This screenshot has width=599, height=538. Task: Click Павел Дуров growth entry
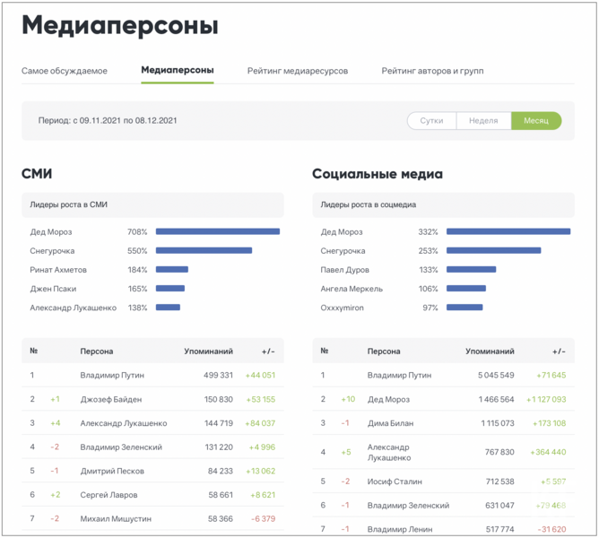coord(344,270)
